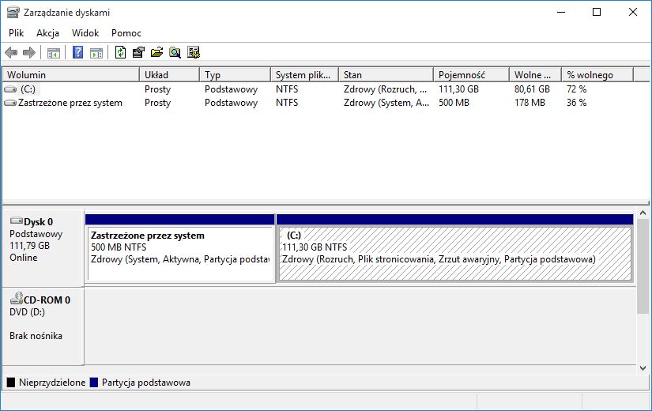Close the Zarządzanie dyskami window

coord(633,12)
